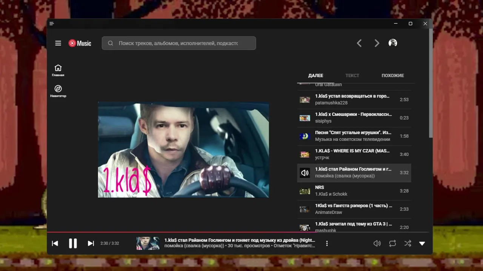Toggle repeat mode
Viewport: 483px width, 271px height.
point(392,244)
